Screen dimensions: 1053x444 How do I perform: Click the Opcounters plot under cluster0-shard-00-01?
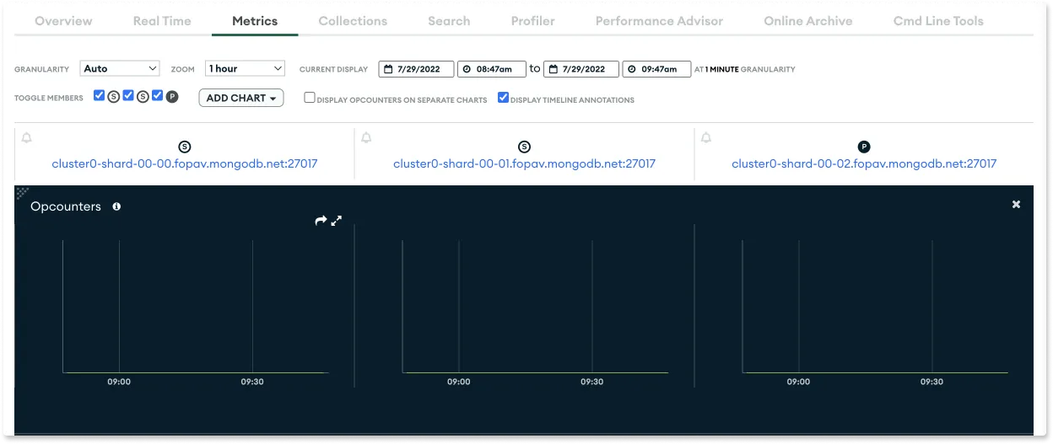click(535, 307)
